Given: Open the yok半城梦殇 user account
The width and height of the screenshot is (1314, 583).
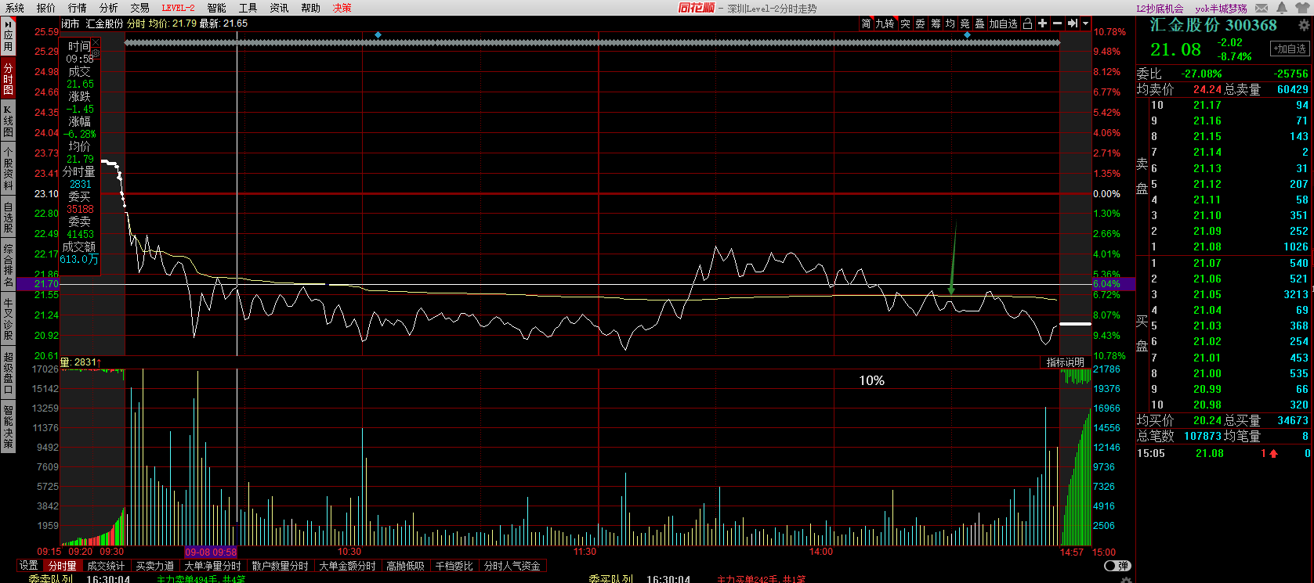Looking at the screenshot, I should pyautogui.click(x=1221, y=9).
